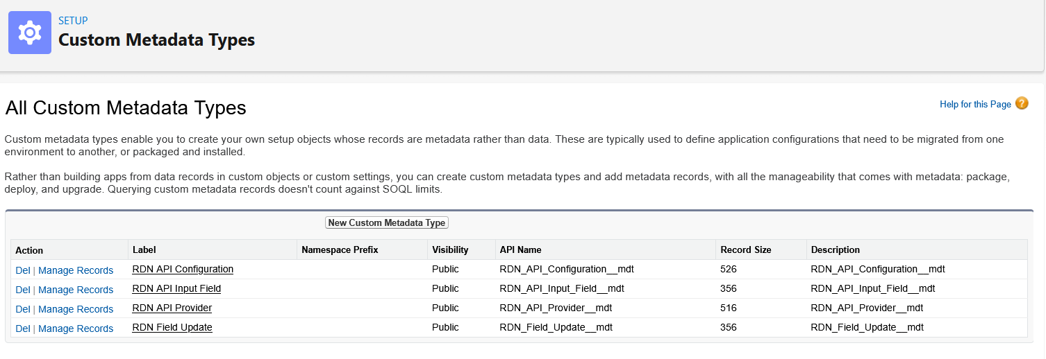Click the New Custom Metadata Type button
Screen dimensions: 1046x359
(x=387, y=222)
